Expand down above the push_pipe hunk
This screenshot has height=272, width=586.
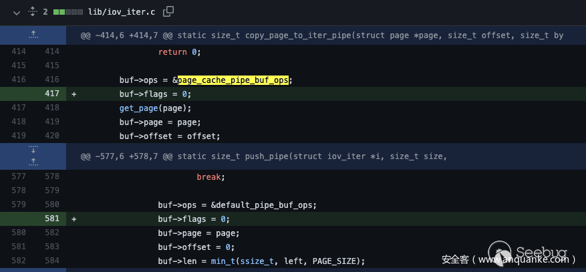(33, 150)
